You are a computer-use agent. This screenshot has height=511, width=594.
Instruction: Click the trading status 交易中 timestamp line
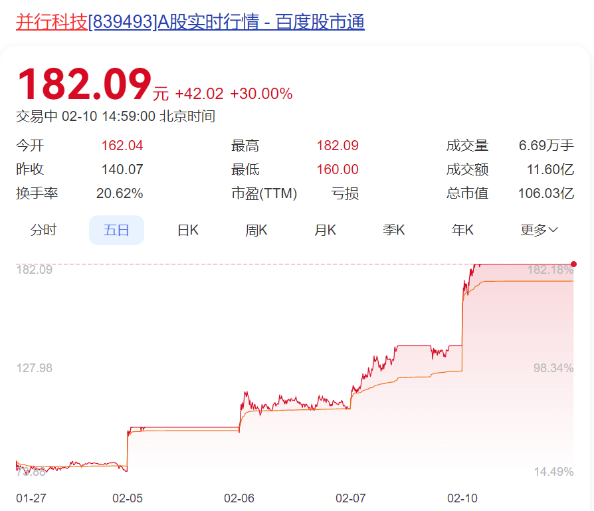[116, 116]
